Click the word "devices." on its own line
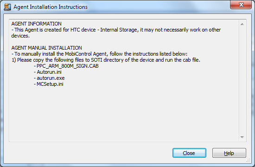The image size is (255, 167). click(20, 36)
